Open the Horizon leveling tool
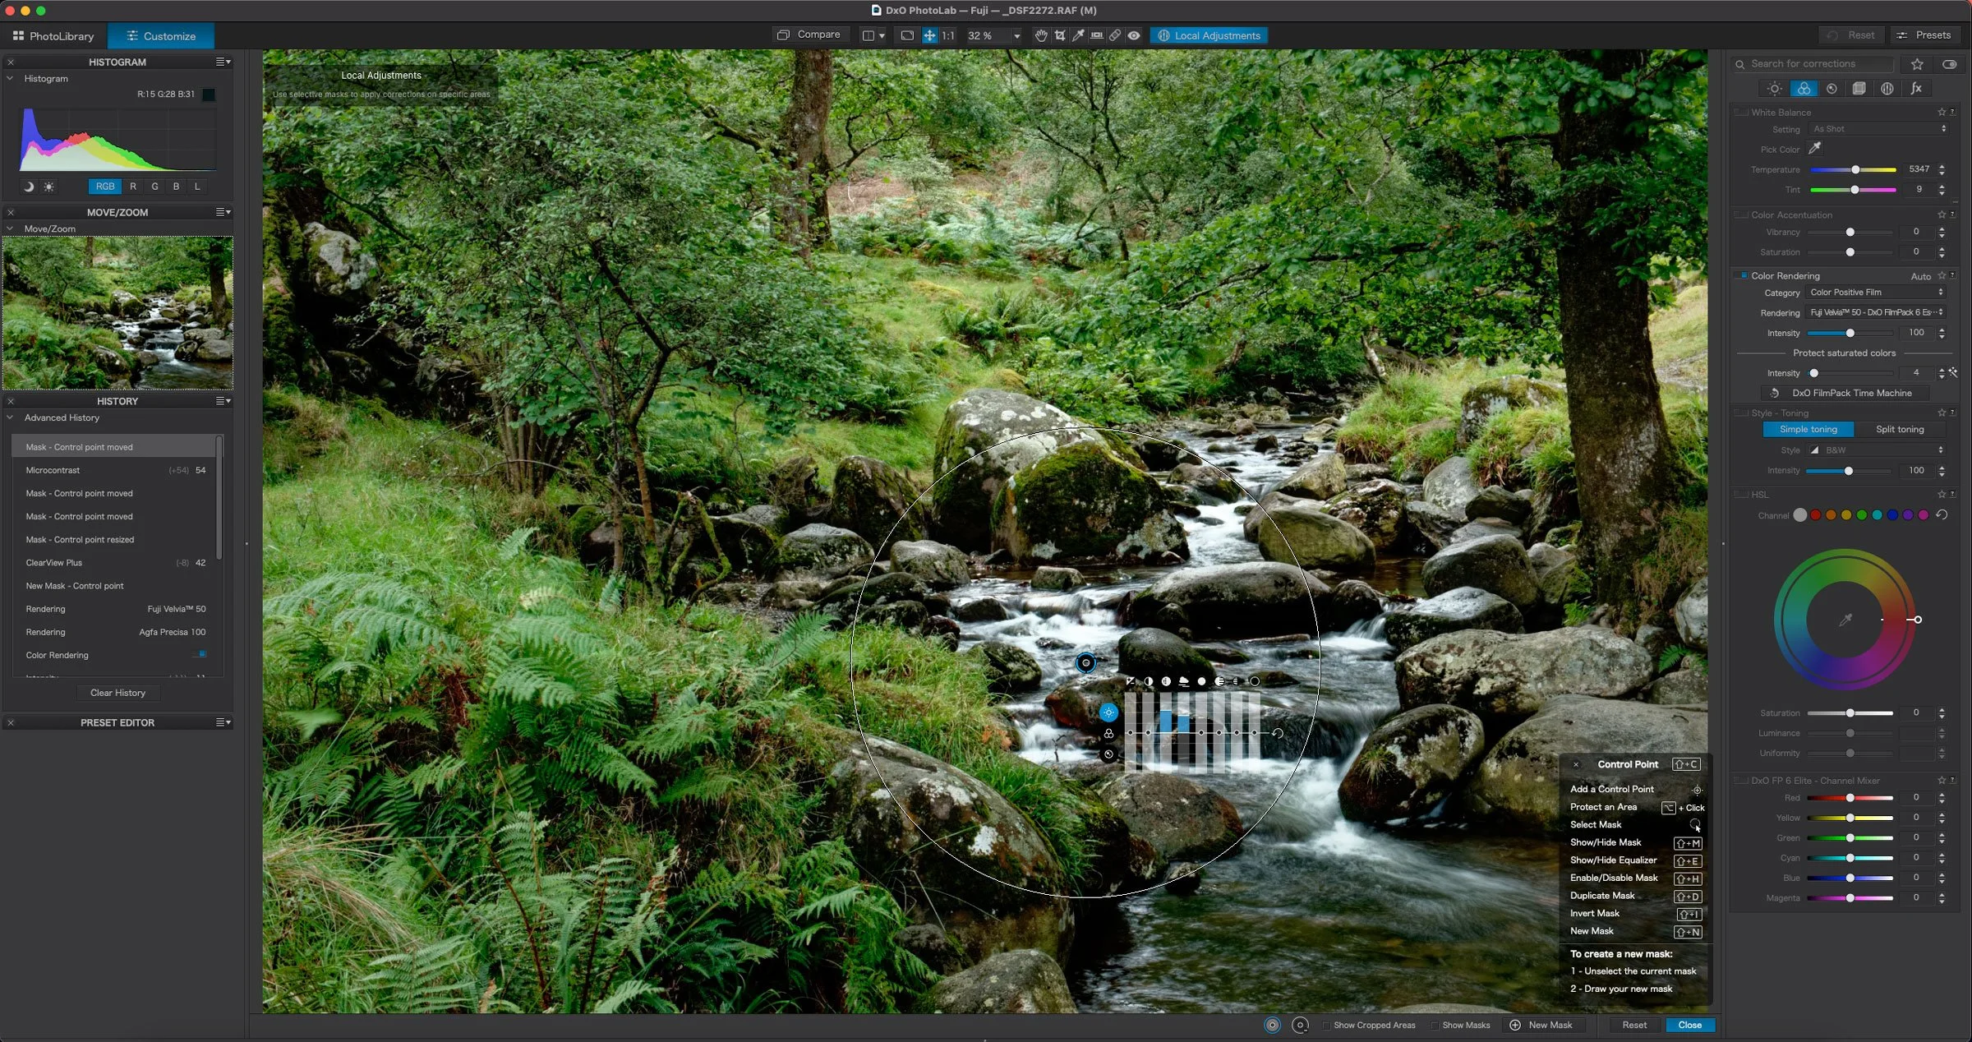The width and height of the screenshot is (1972, 1042). click(x=1096, y=35)
